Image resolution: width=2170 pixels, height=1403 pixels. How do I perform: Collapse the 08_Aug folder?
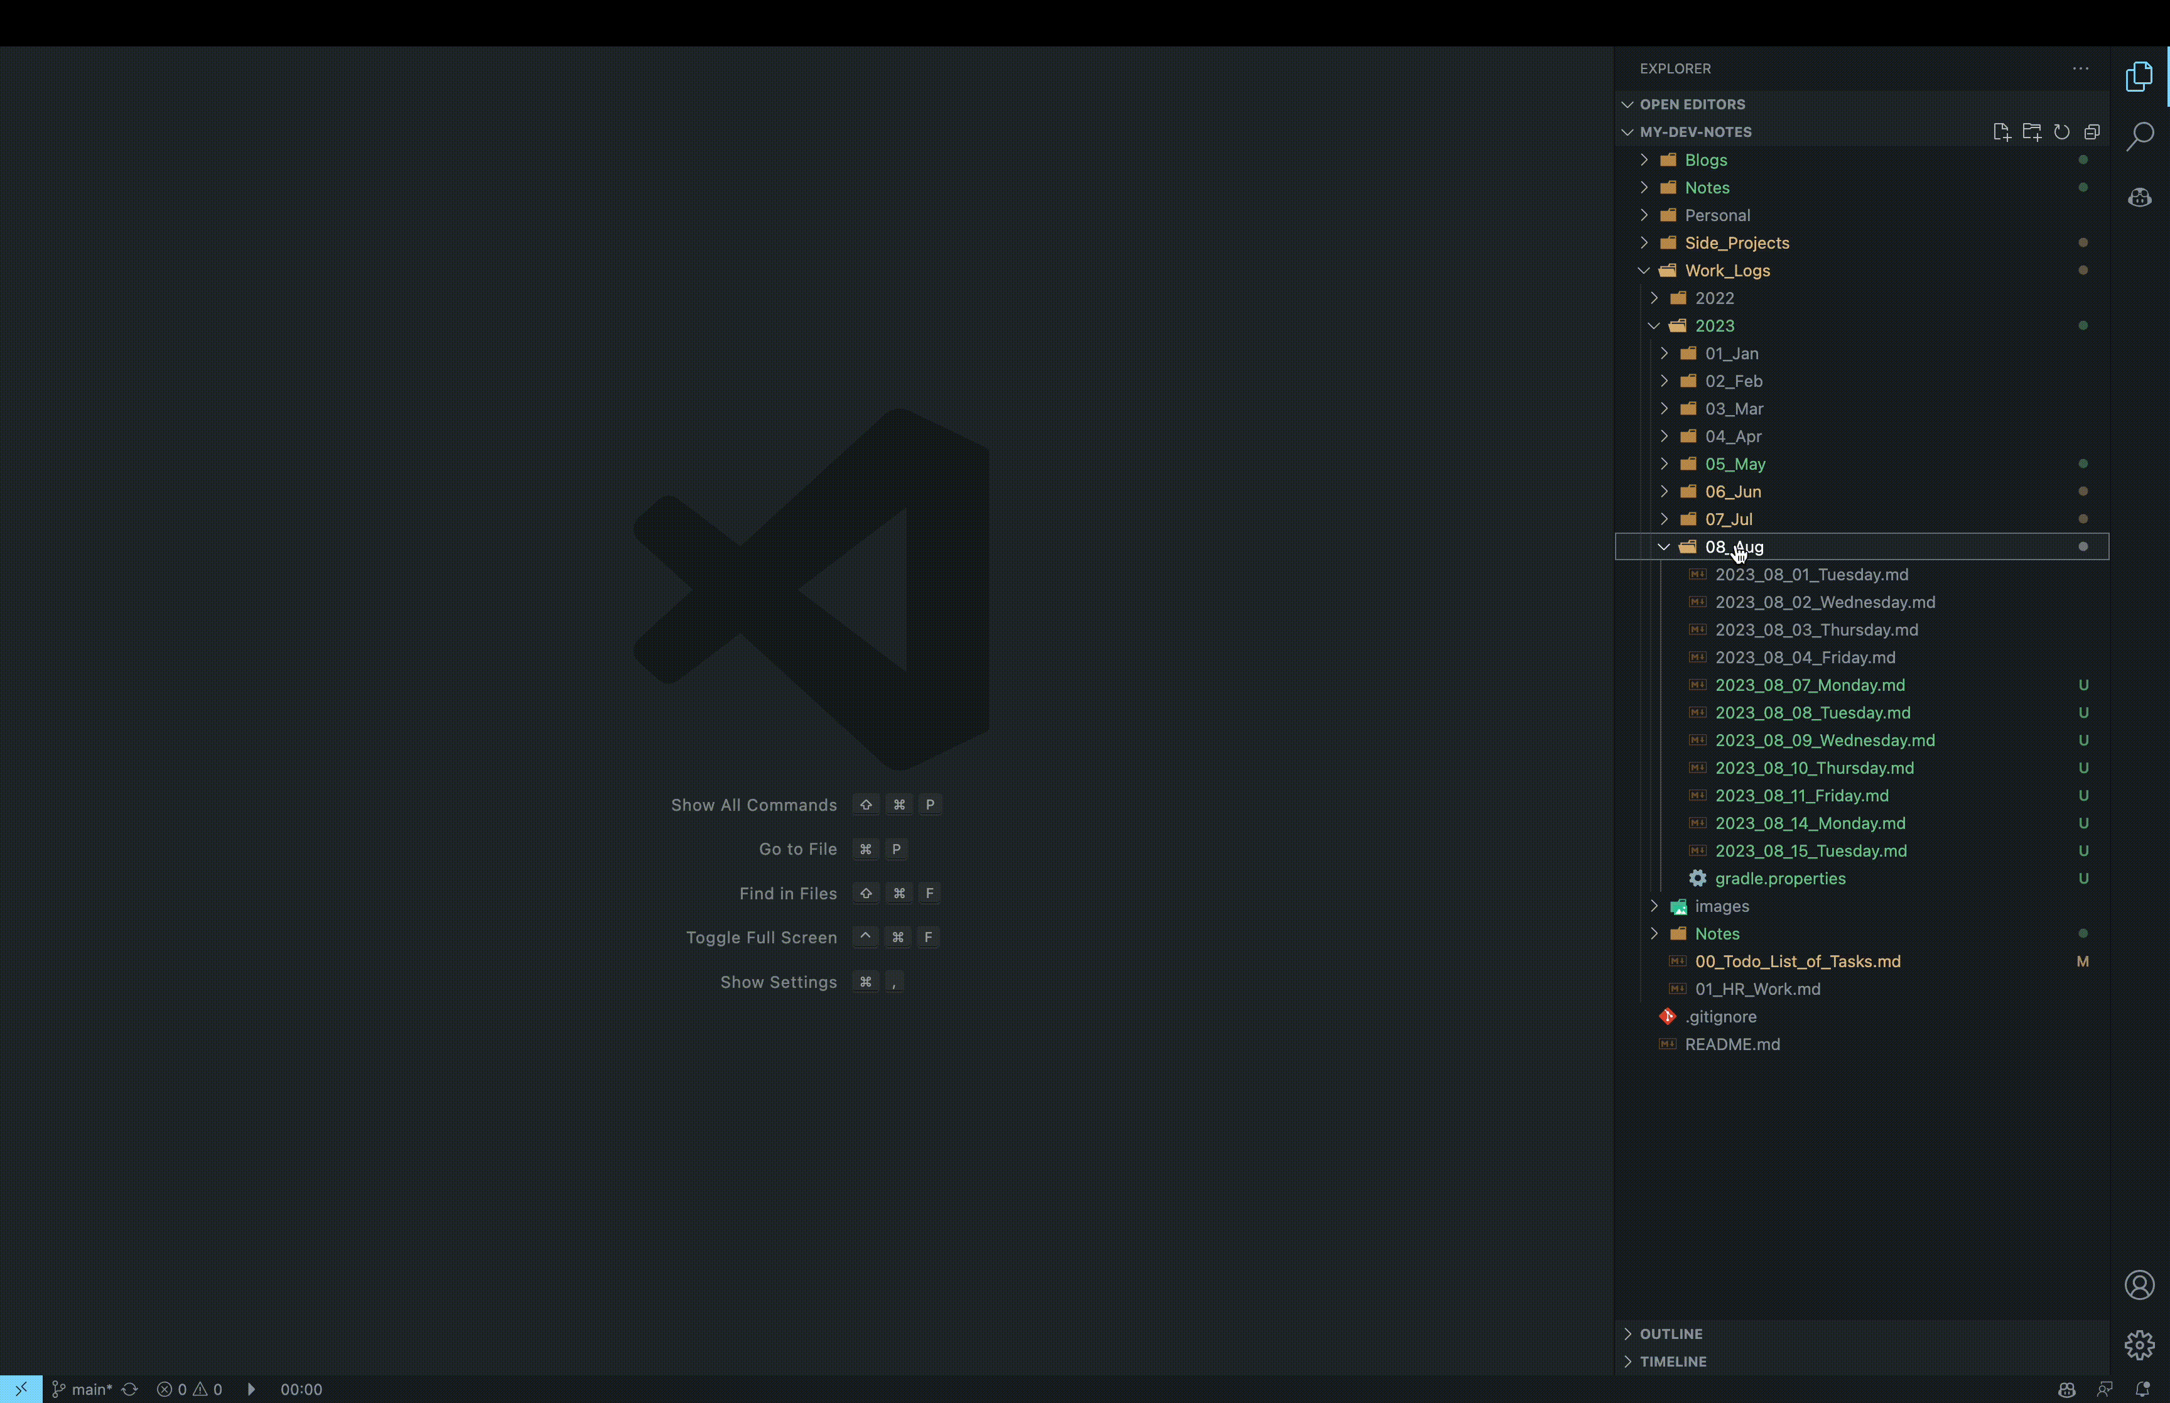click(x=1664, y=546)
